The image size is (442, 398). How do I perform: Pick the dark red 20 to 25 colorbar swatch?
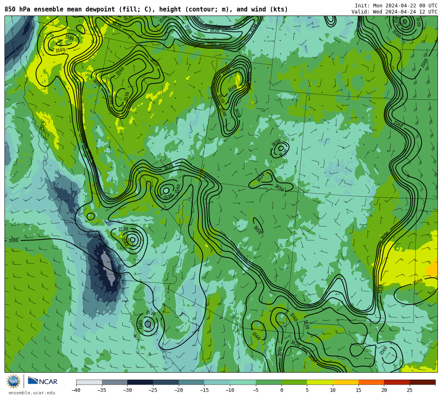tap(397, 382)
